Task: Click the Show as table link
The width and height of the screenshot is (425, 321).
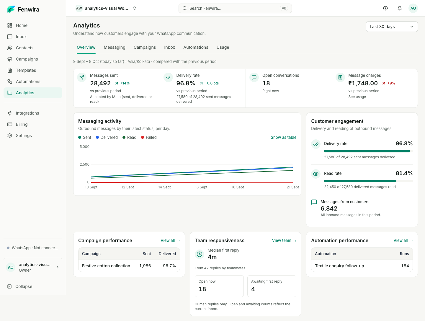Action: tap(284, 137)
